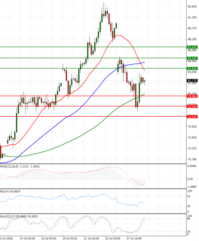Click the 79.960 red support price label
The image size is (199, 241).
[192, 96]
